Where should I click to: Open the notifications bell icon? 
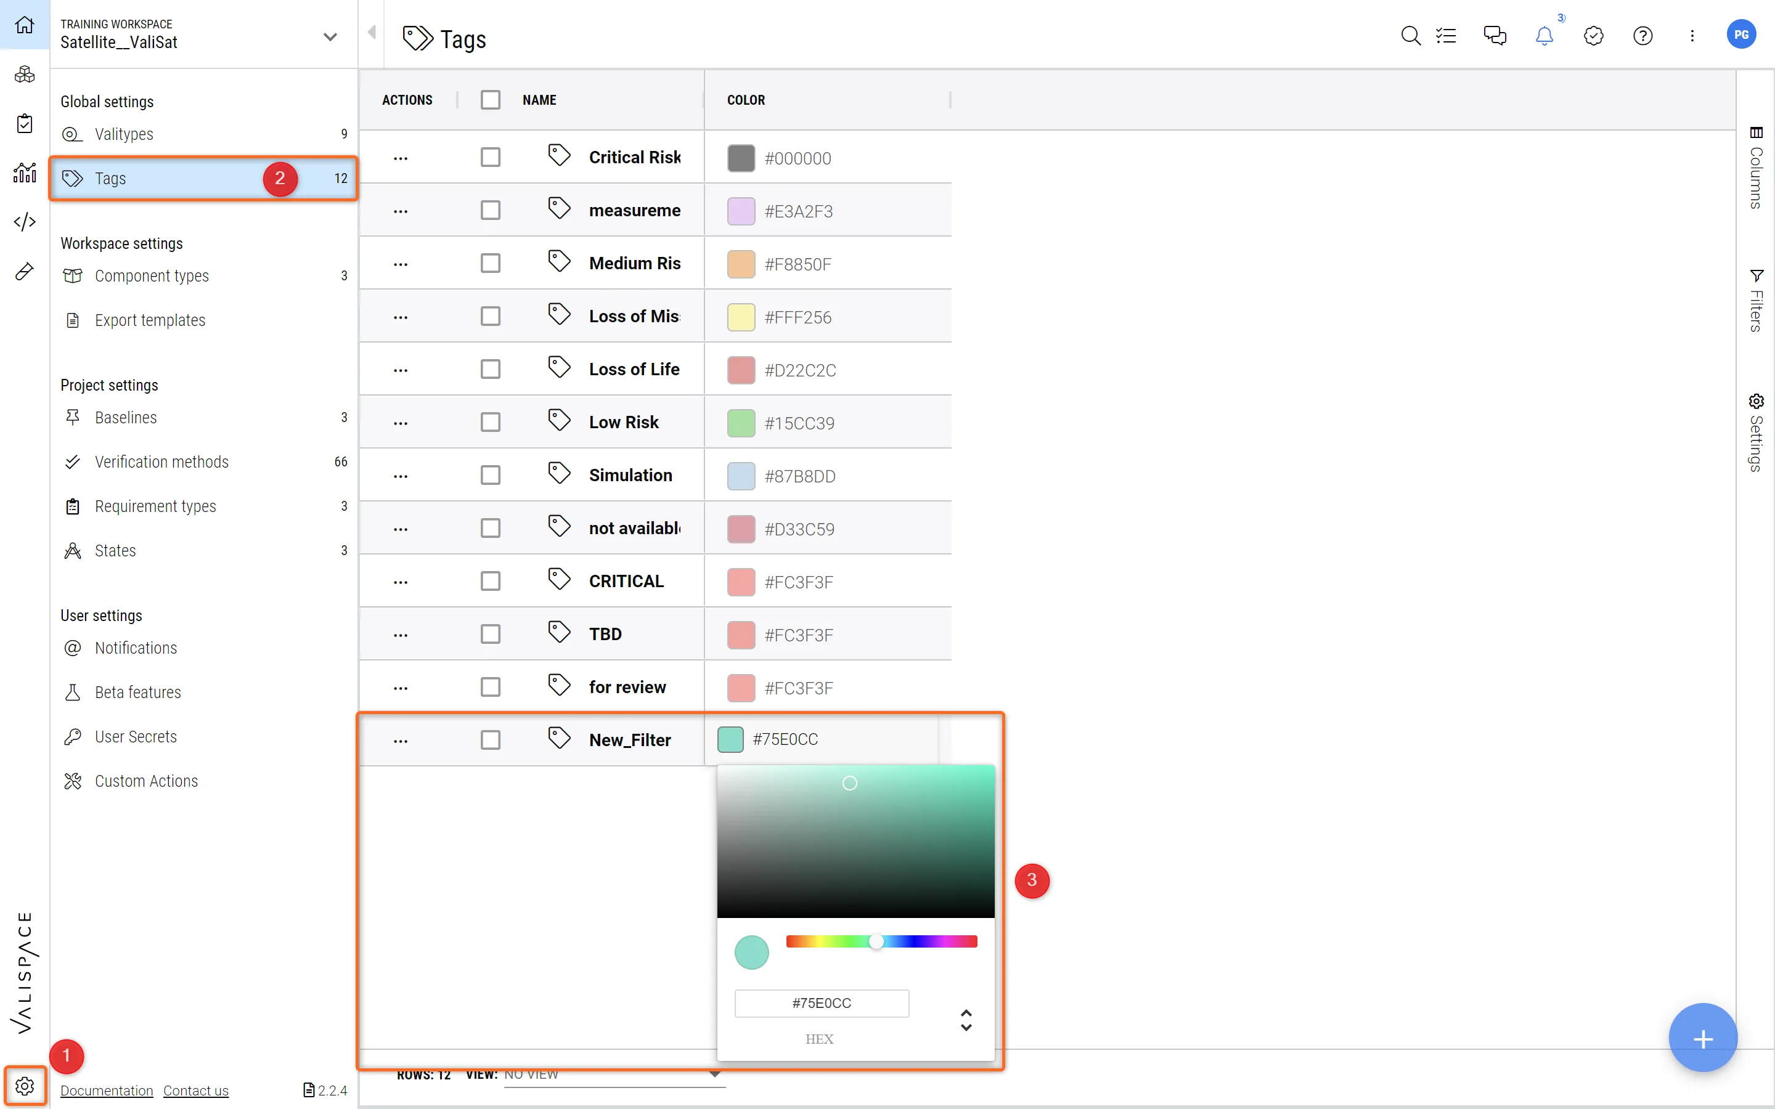1544,35
